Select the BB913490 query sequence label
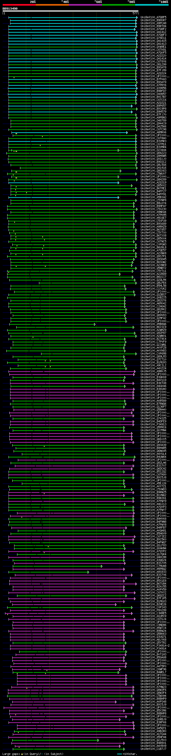Screen dimensions: 171x756 tap(10, 9)
